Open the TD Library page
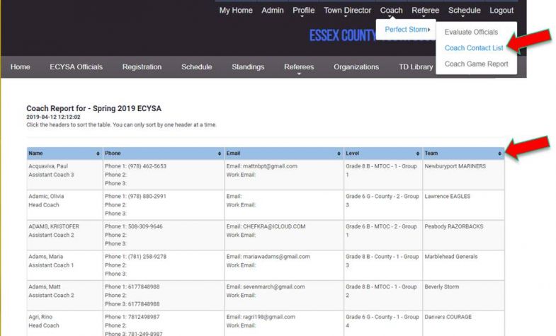 click(x=416, y=66)
